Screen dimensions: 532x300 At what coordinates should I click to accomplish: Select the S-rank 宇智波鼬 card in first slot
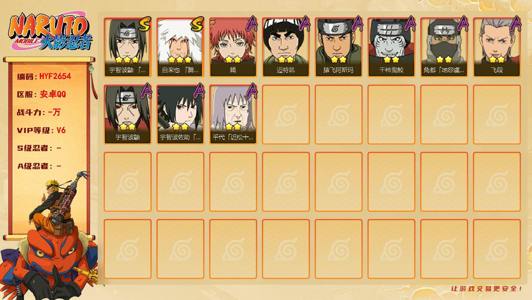128,47
